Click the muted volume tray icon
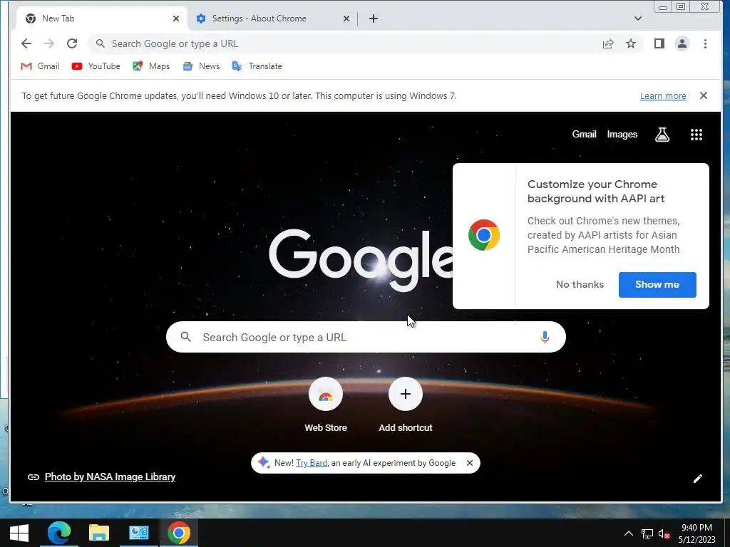 pyautogui.click(x=664, y=533)
